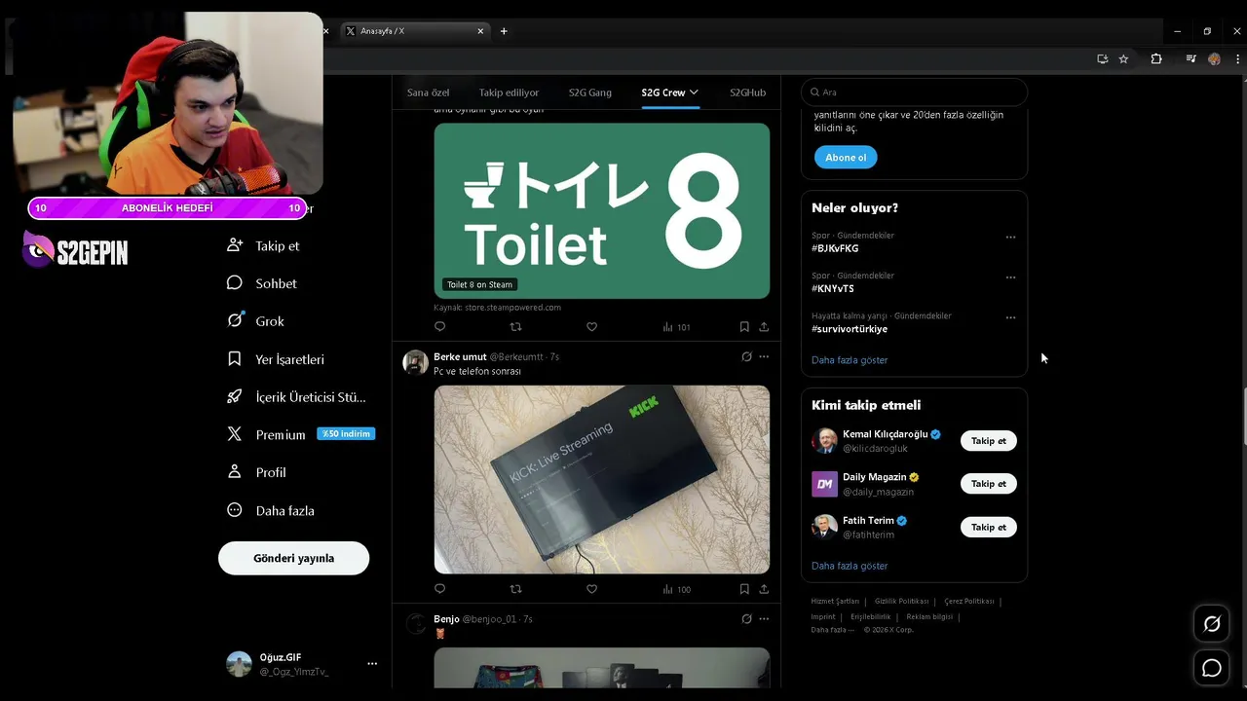
Task: Open the KICK Live Streaming photo
Action: pos(601,479)
